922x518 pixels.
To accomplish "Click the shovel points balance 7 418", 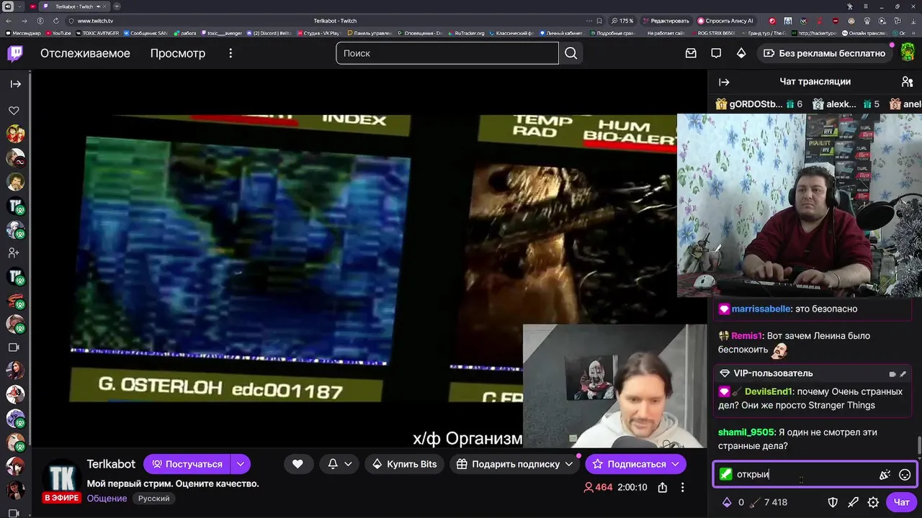I will pyautogui.click(x=769, y=502).
